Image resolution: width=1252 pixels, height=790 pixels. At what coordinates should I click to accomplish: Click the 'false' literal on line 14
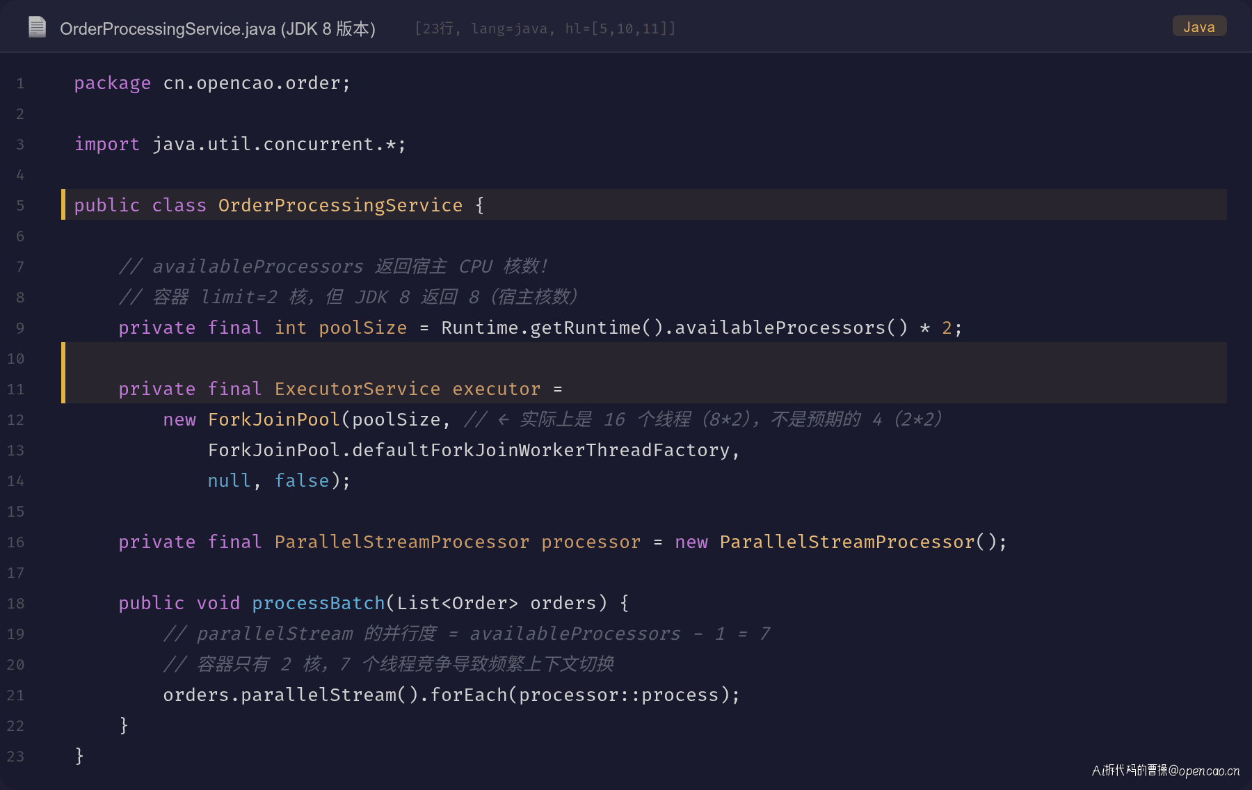(301, 481)
